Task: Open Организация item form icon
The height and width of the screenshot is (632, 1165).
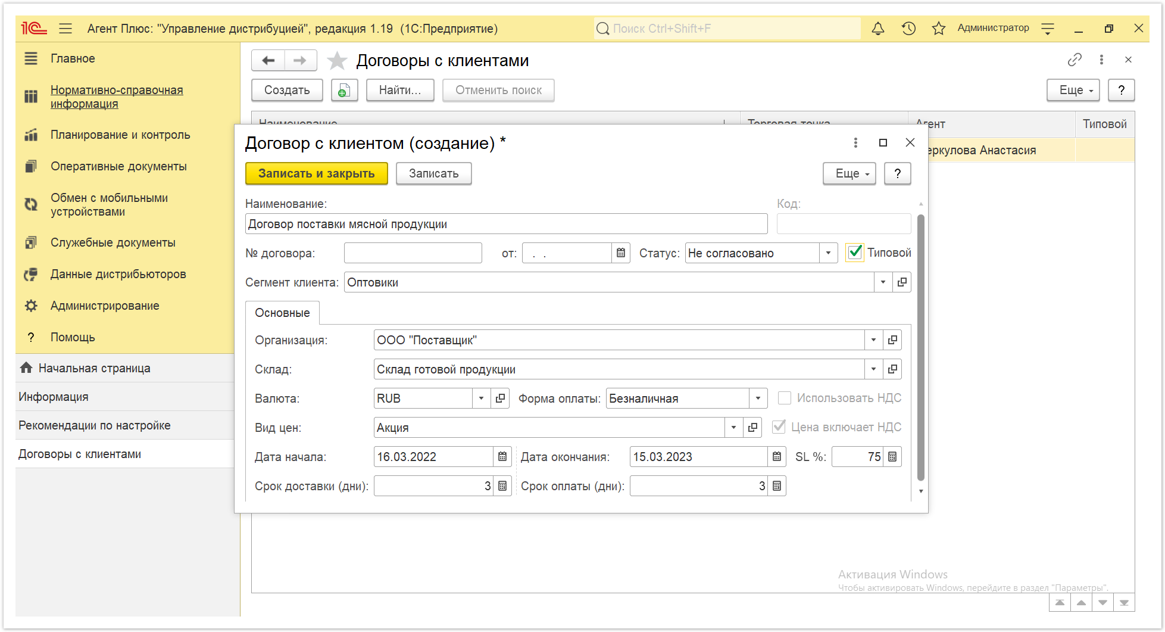Action: [x=892, y=340]
